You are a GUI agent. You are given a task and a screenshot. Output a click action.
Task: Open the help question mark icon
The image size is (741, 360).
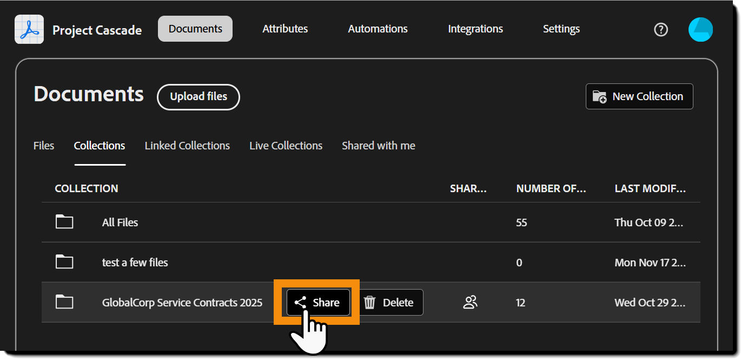(x=661, y=29)
